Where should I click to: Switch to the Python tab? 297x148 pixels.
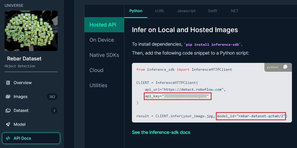pos(136,11)
